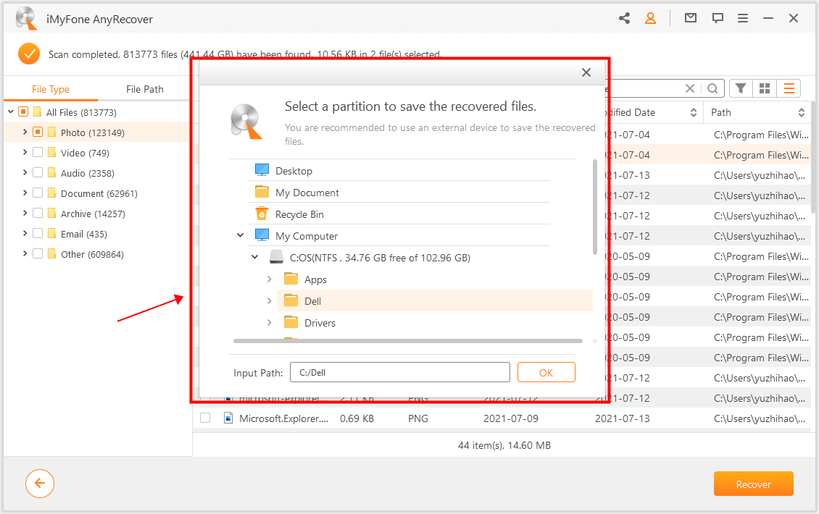Expand the Document category in the sidebar
Viewport: 819px width, 514px height.
tap(24, 193)
